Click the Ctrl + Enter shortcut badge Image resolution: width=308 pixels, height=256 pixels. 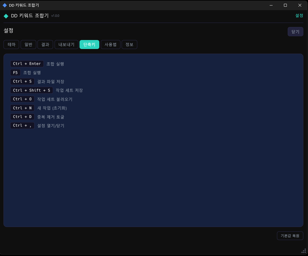tap(27, 64)
